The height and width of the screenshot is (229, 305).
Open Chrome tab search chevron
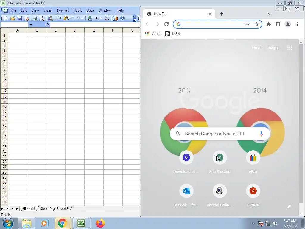pos(269,14)
